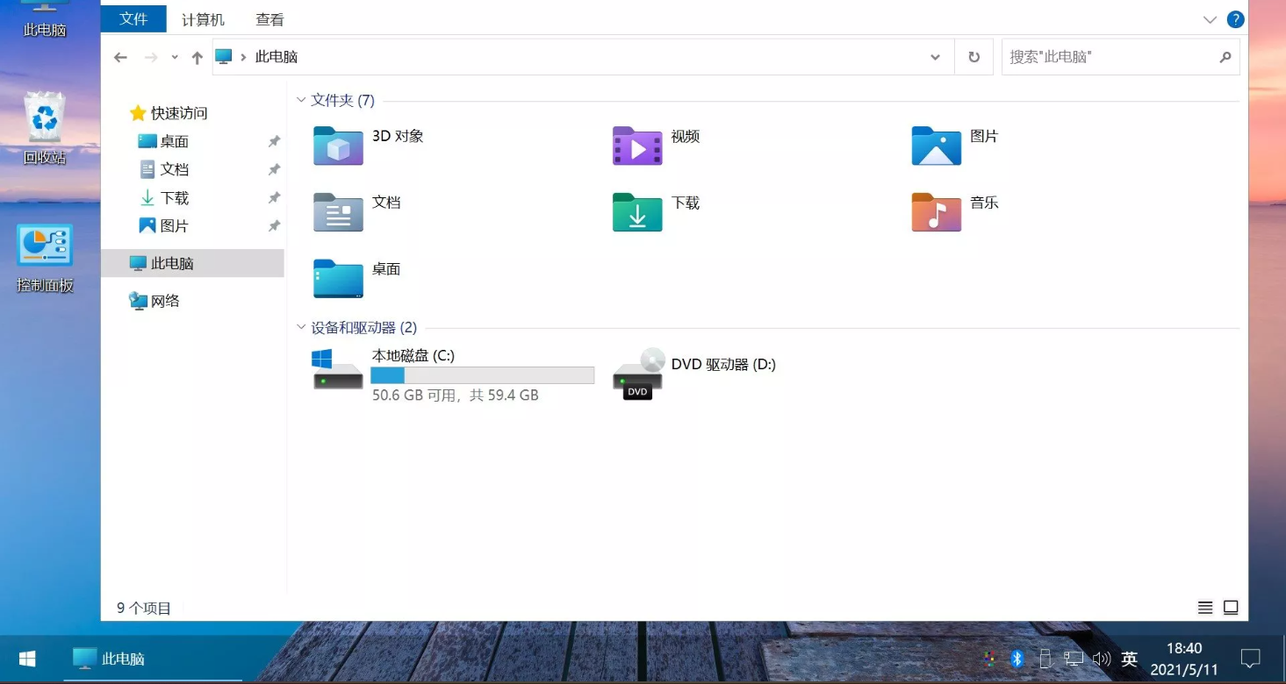The width and height of the screenshot is (1286, 684).
Task: Toggle pin icon next to 文档
Action: coord(274,169)
